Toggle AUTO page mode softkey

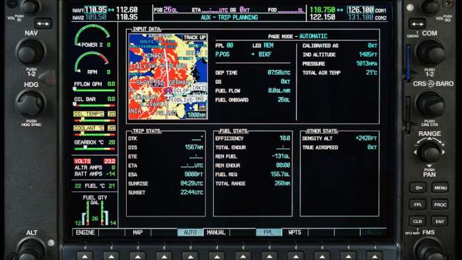pos(190,232)
